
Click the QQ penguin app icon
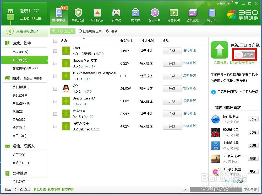pyautogui.click(x=66, y=88)
